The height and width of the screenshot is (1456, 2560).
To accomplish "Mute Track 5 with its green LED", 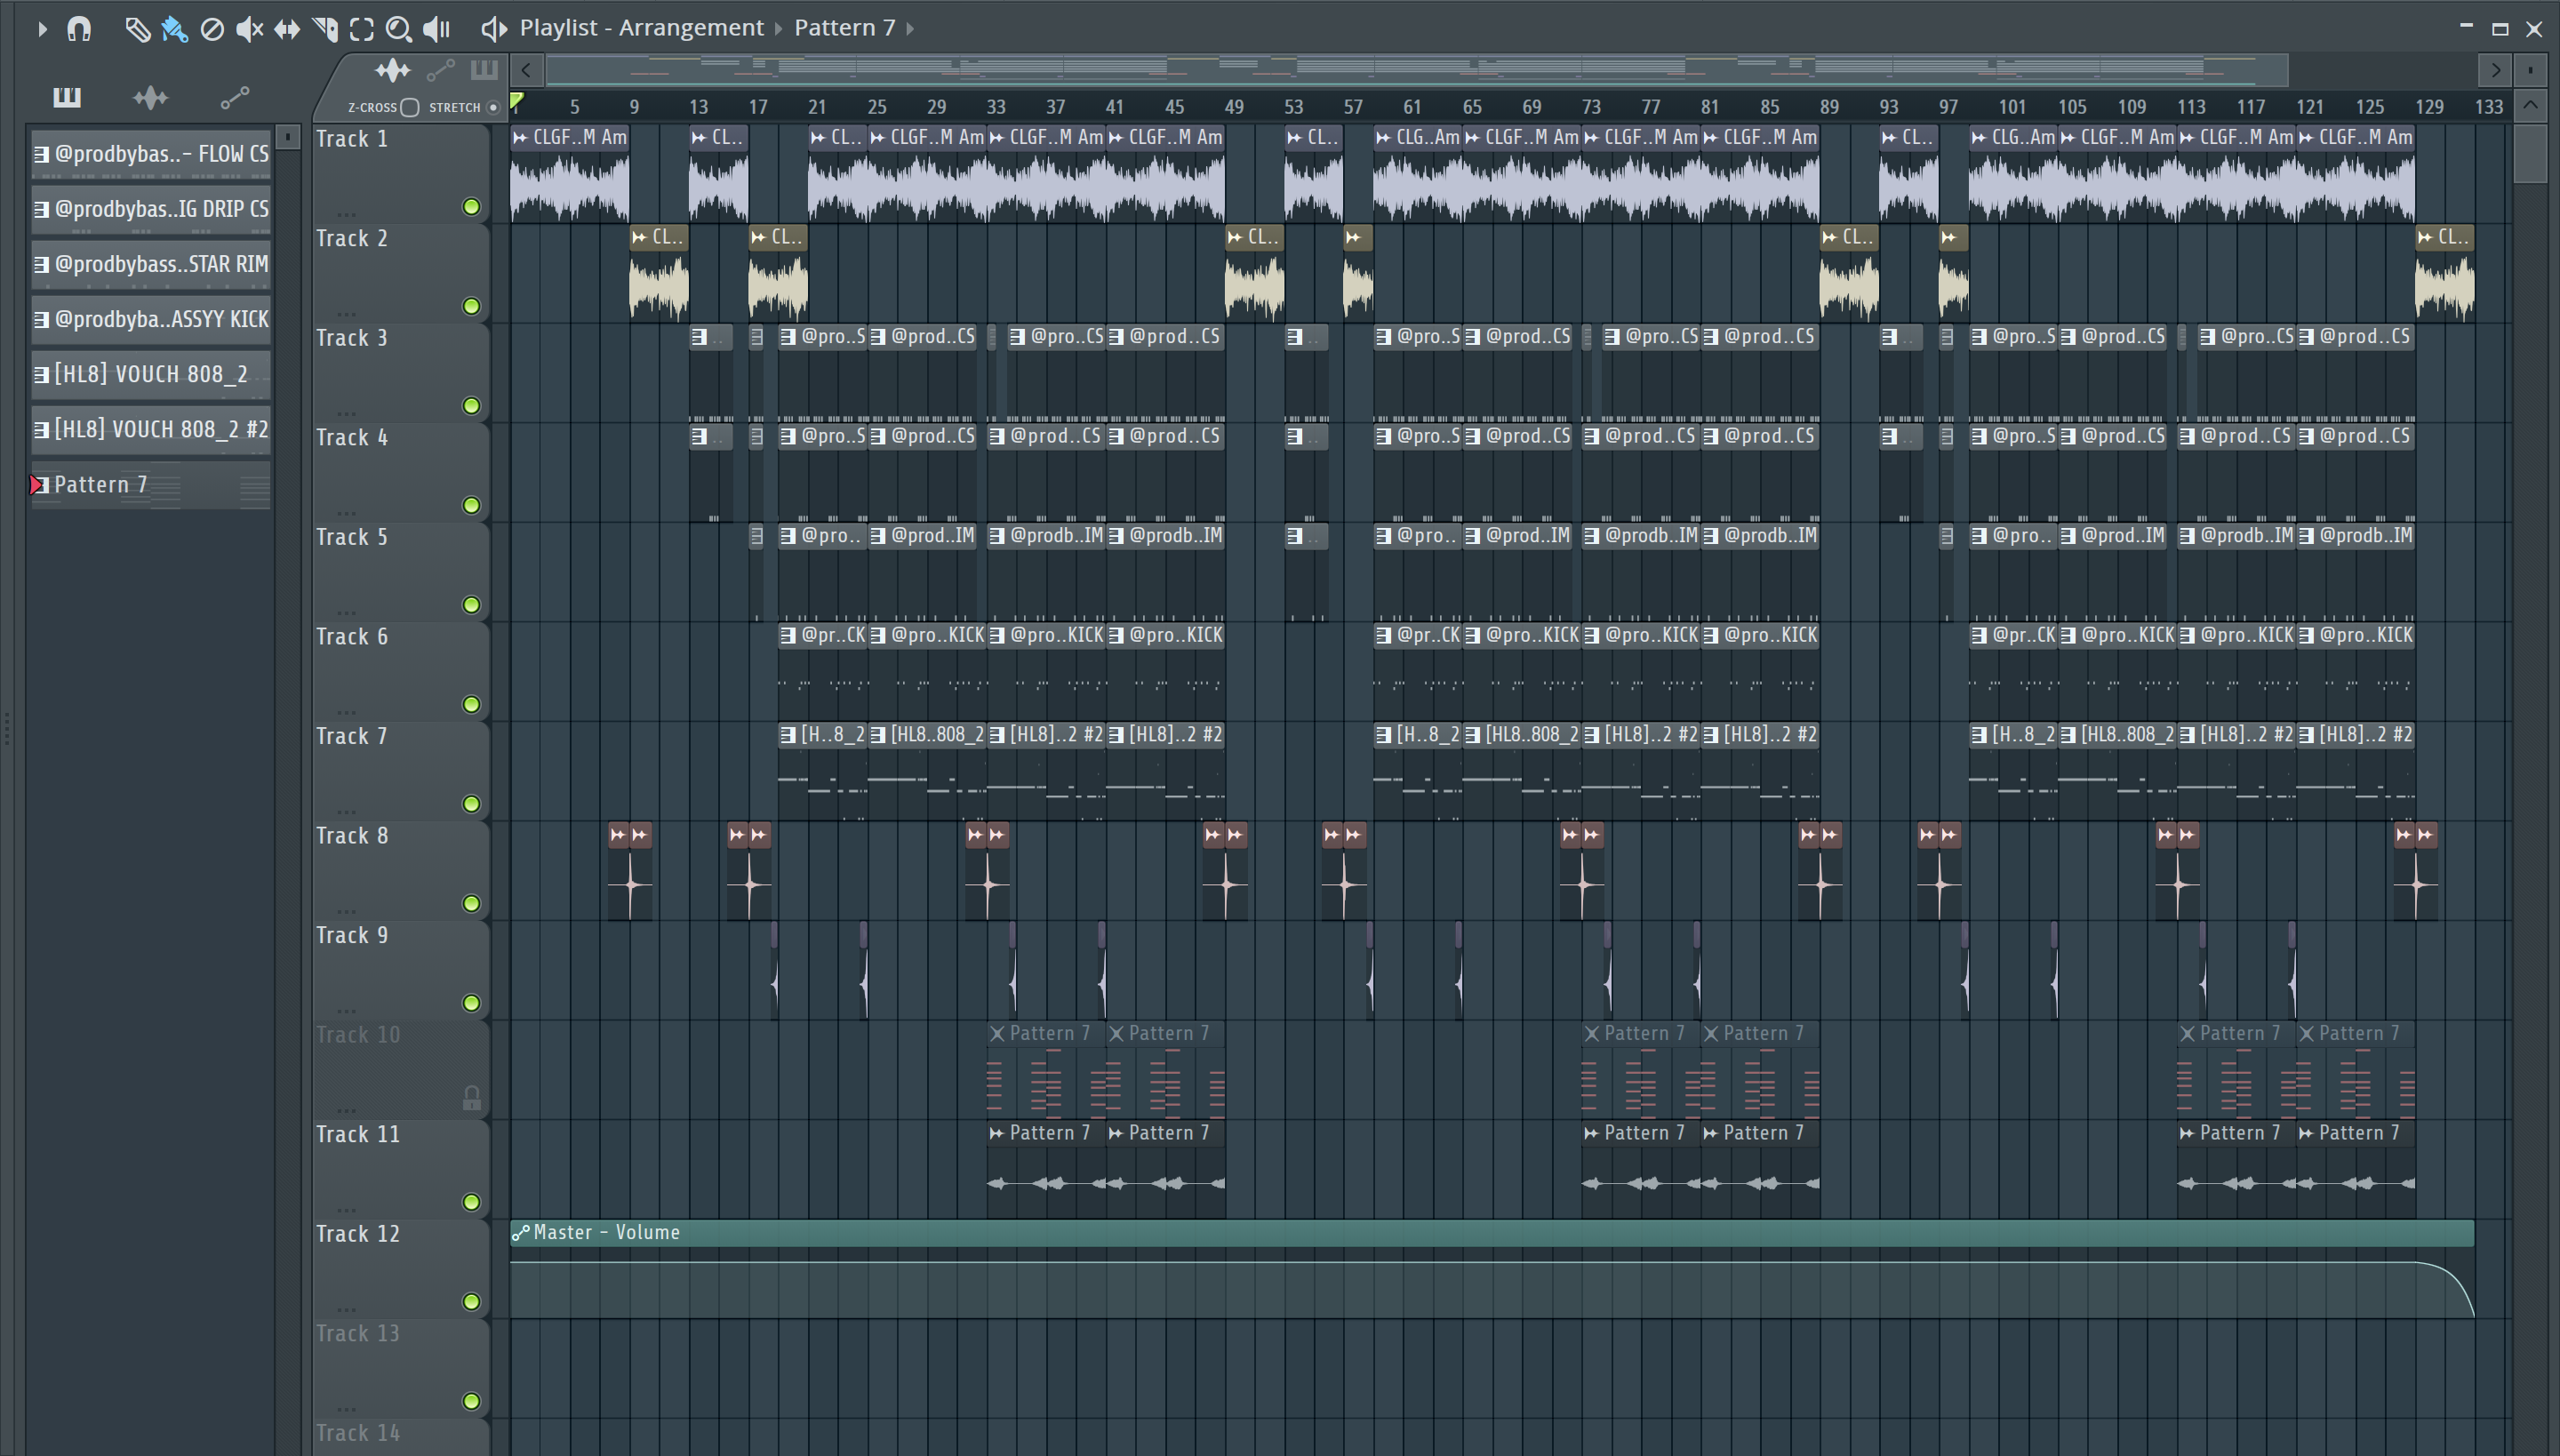I will pos(471,605).
